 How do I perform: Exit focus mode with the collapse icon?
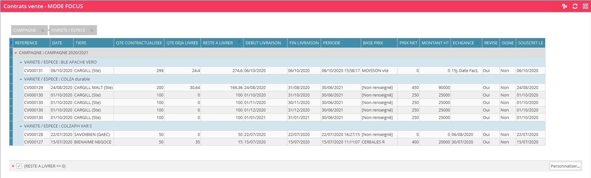[585, 6]
